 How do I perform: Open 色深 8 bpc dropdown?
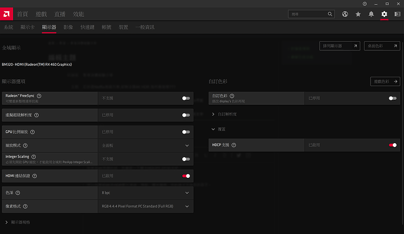coord(145,193)
